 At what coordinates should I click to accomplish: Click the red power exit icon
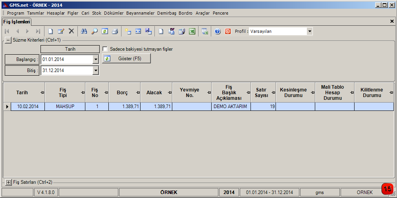tap(228, 31)
